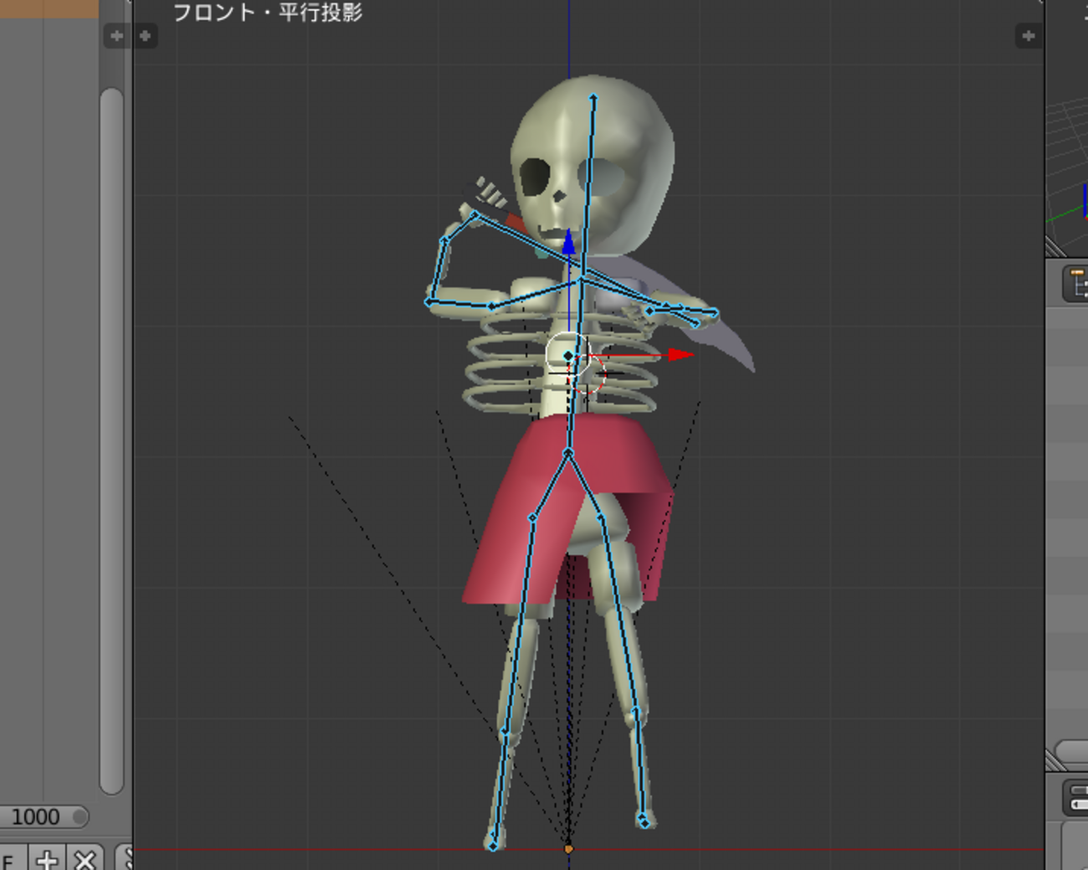Click the 1000 value field

(38, 816)
